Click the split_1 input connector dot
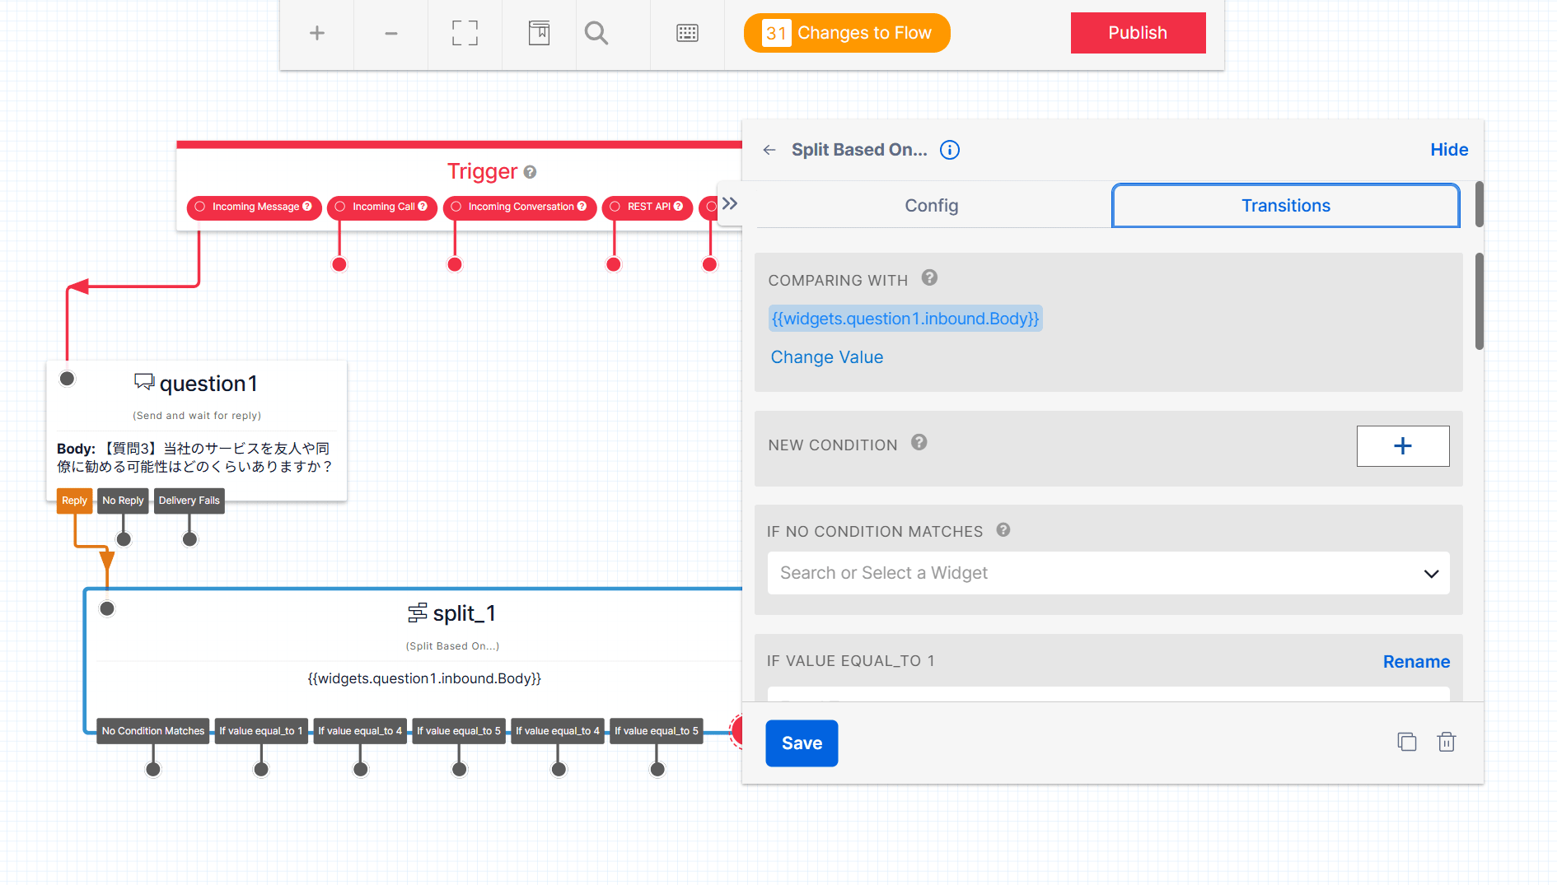This screenshot has width=1557, height=885. click(107, 609)
